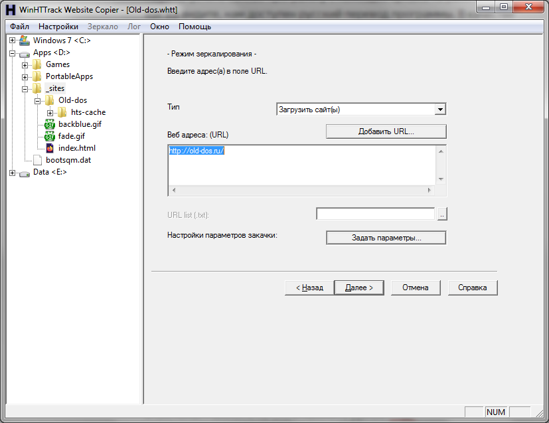
Task: Select the PortableApps folder label
Action: [x=69, y=76]
